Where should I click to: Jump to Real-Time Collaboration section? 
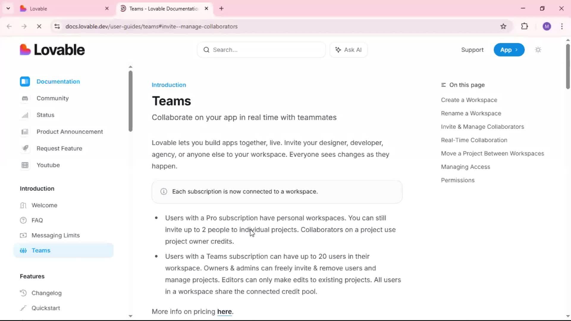coord(474,140)
